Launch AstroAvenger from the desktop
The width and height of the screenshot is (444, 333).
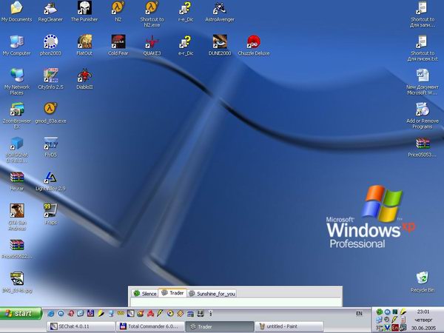coord(220,11)
